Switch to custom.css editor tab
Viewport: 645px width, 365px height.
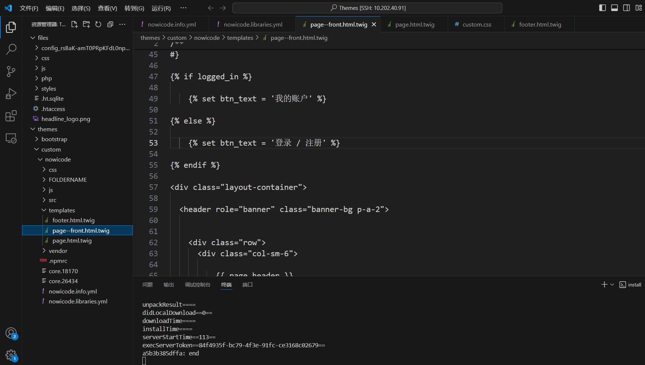476,24
